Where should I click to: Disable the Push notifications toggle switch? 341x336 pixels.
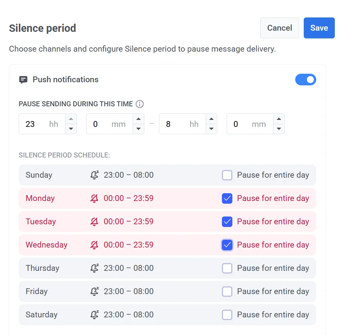coord(306,80)
